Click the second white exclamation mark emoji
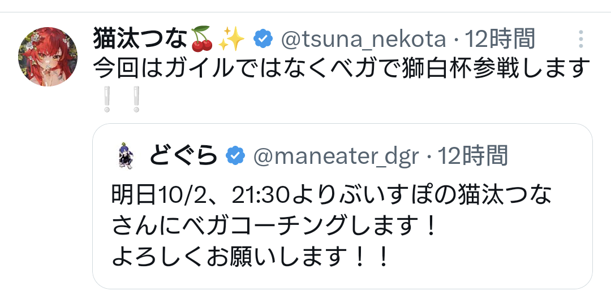611x304 pixels. point(136,98)
